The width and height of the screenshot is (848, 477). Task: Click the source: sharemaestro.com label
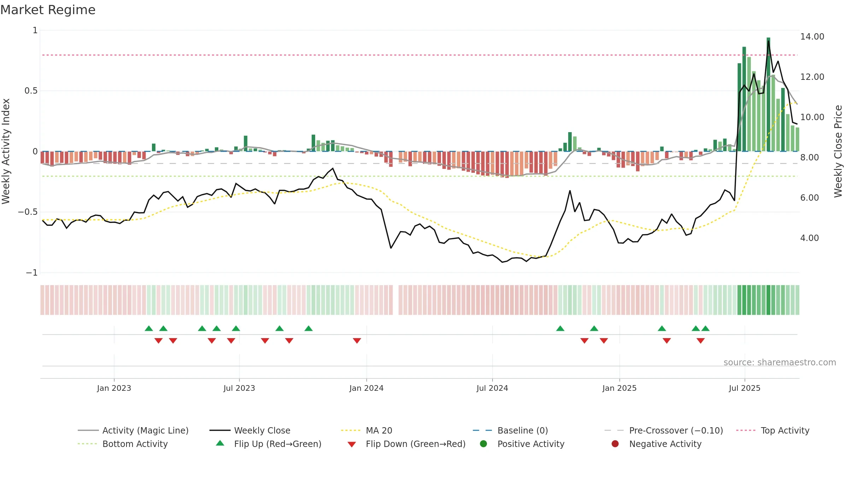click(x=780, y=362)
